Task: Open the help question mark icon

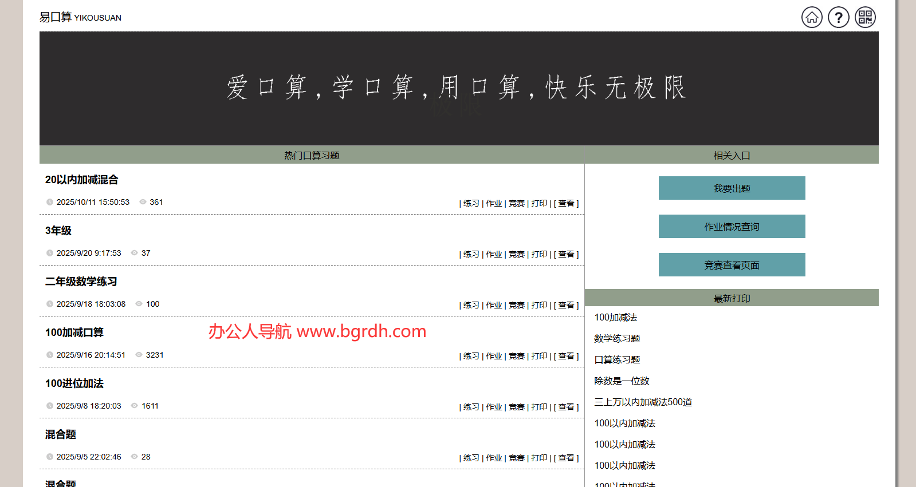Action: (839, 17)
